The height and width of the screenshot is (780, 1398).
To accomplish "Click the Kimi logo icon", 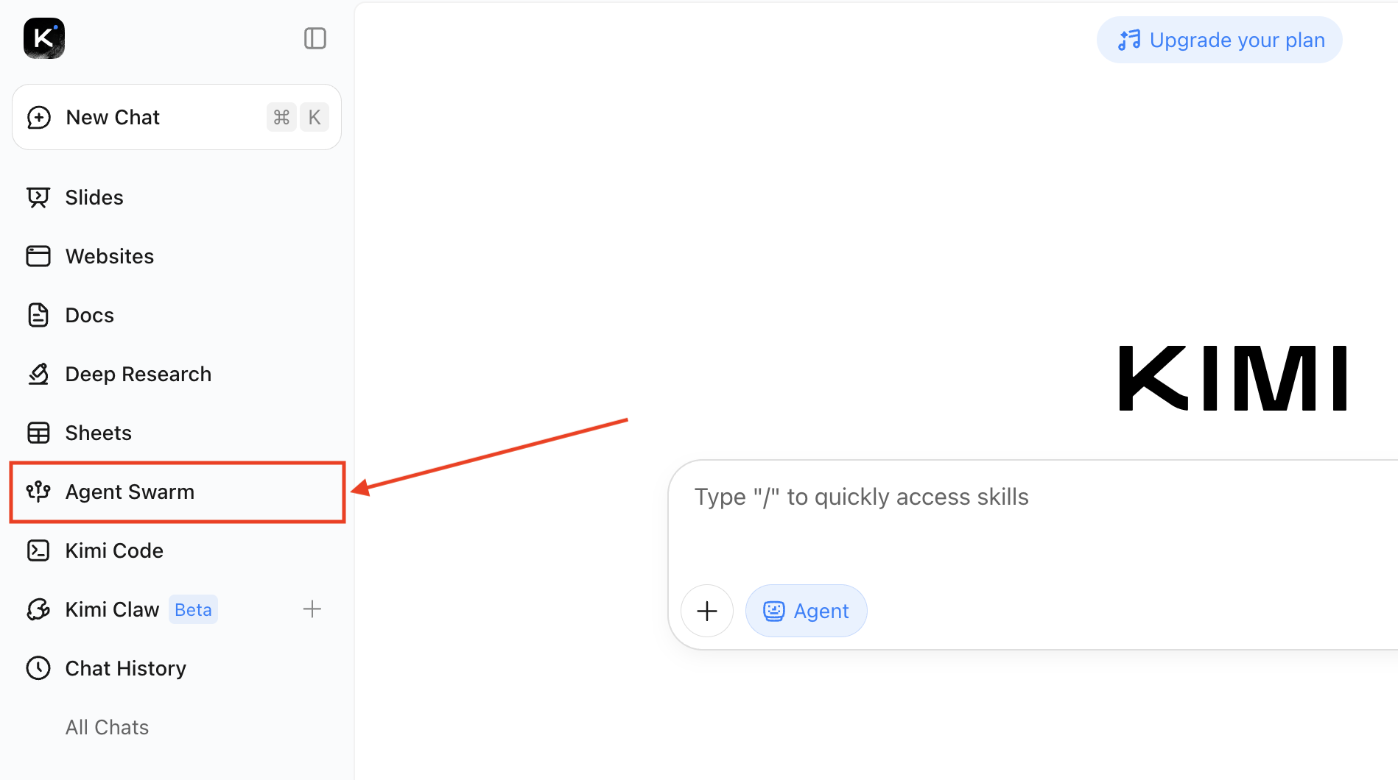I will [44, 38].
